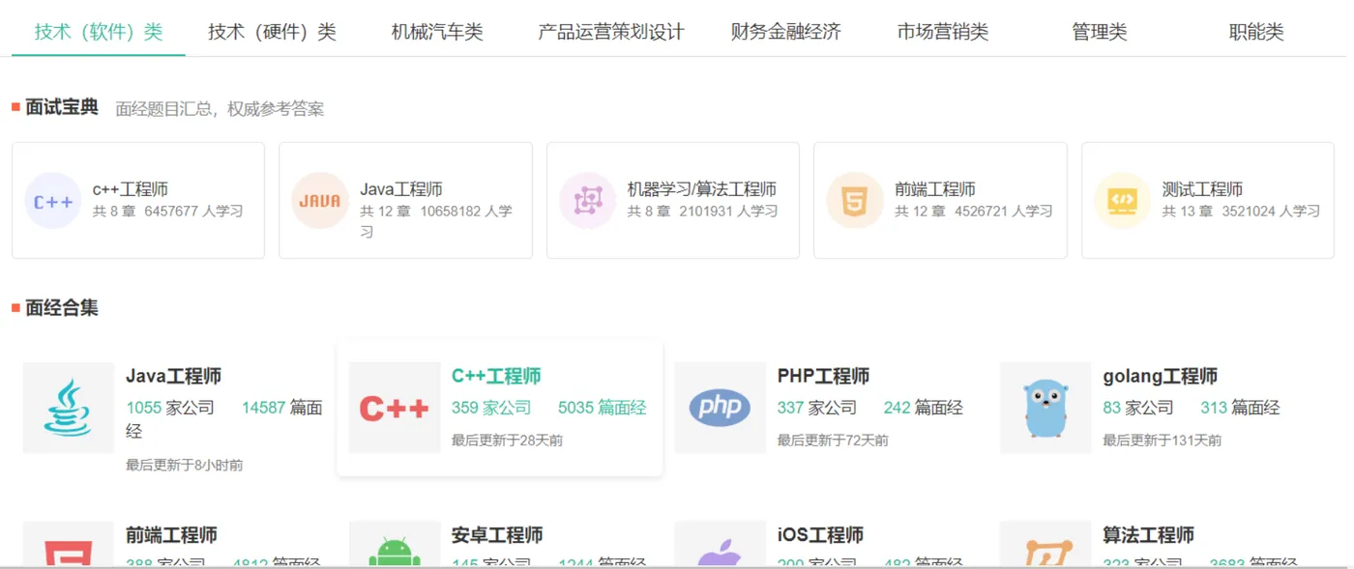Open c++工程师 interview guide card title
The image size is (1354, 569).
click(131, 189)
